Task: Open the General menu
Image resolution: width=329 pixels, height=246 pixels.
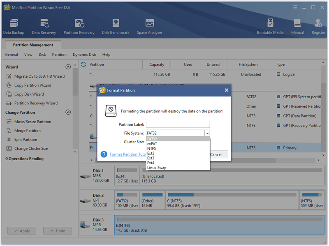Action: click(12, 55)
